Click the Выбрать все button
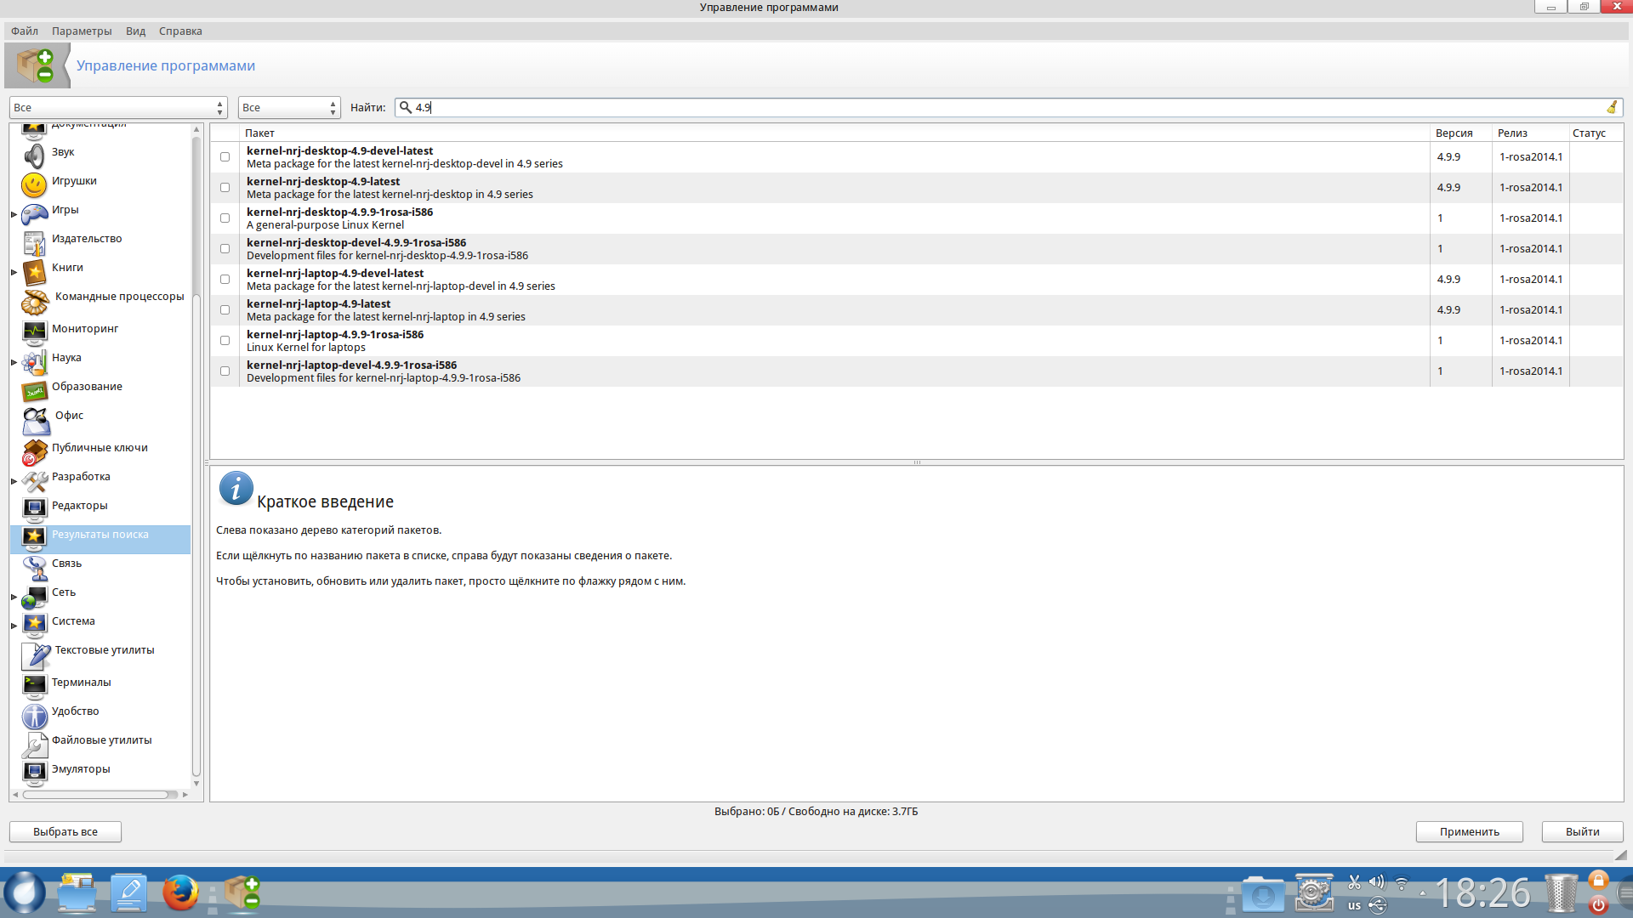1633x918 pixels. (x=65, y=831)
